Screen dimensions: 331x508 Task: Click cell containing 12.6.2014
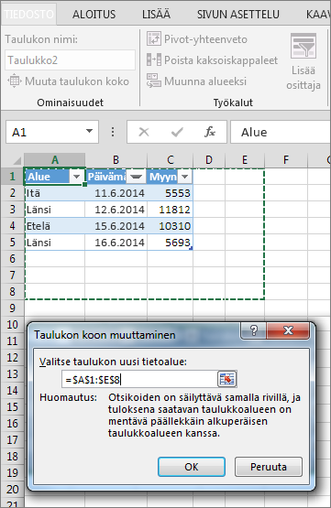click(116, 210)
